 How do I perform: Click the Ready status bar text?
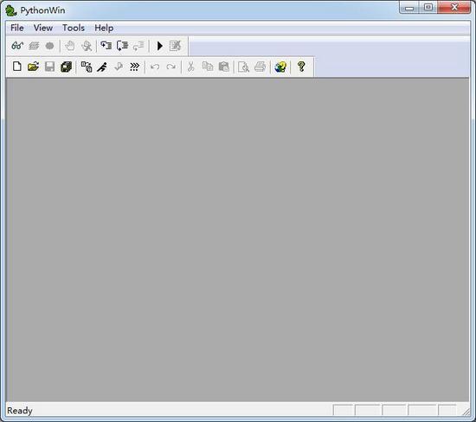click(x=20, y=411)
